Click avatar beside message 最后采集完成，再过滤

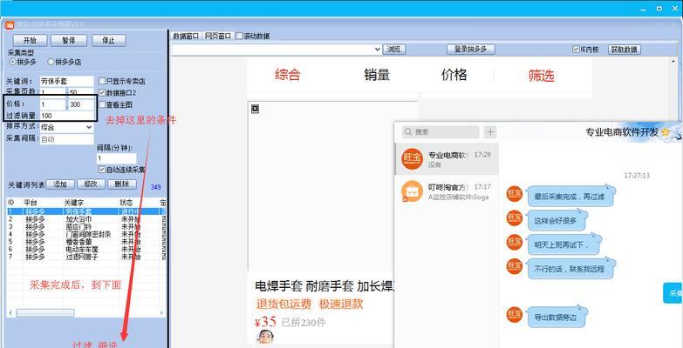tap(515, 193)
